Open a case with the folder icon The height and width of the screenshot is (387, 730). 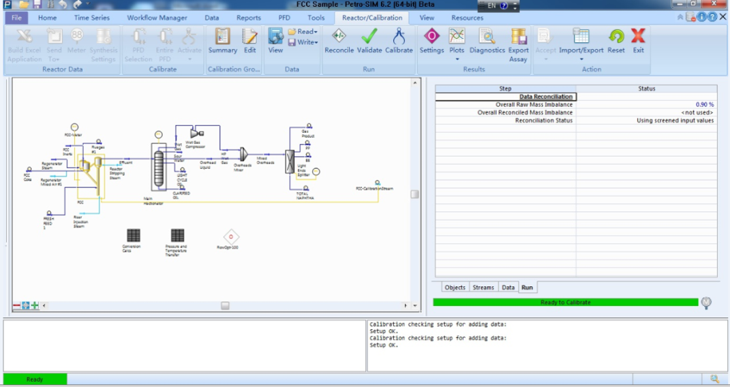coord(24,5)
